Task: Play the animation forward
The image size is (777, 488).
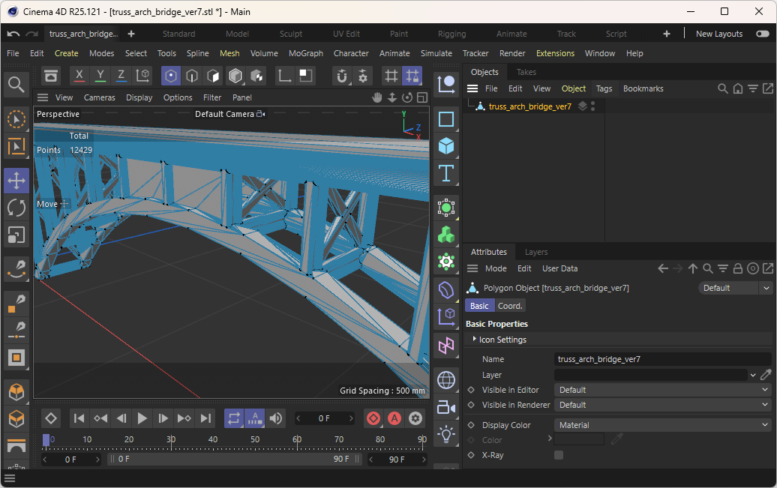Action: pos(142,418)
